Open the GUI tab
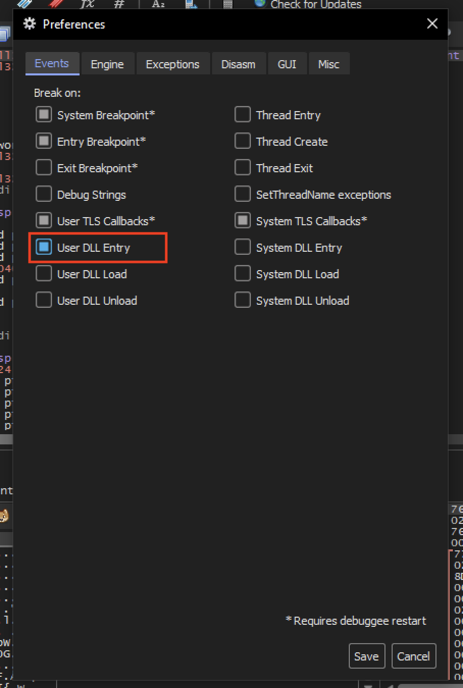 [287, 64]
